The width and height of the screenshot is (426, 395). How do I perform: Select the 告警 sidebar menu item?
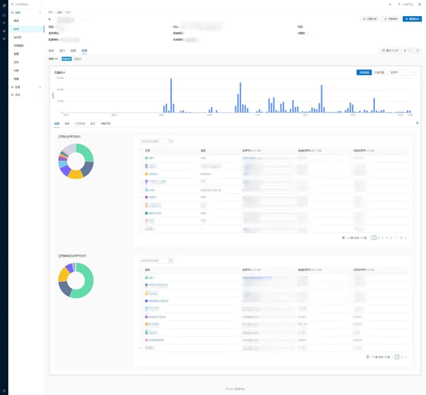coord(16,54)
